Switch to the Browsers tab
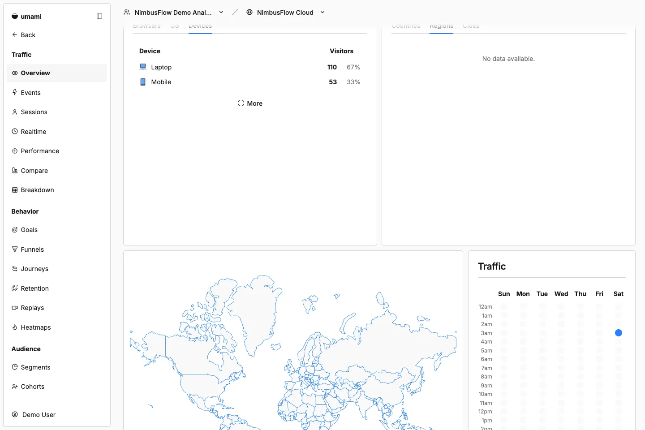 147,26
